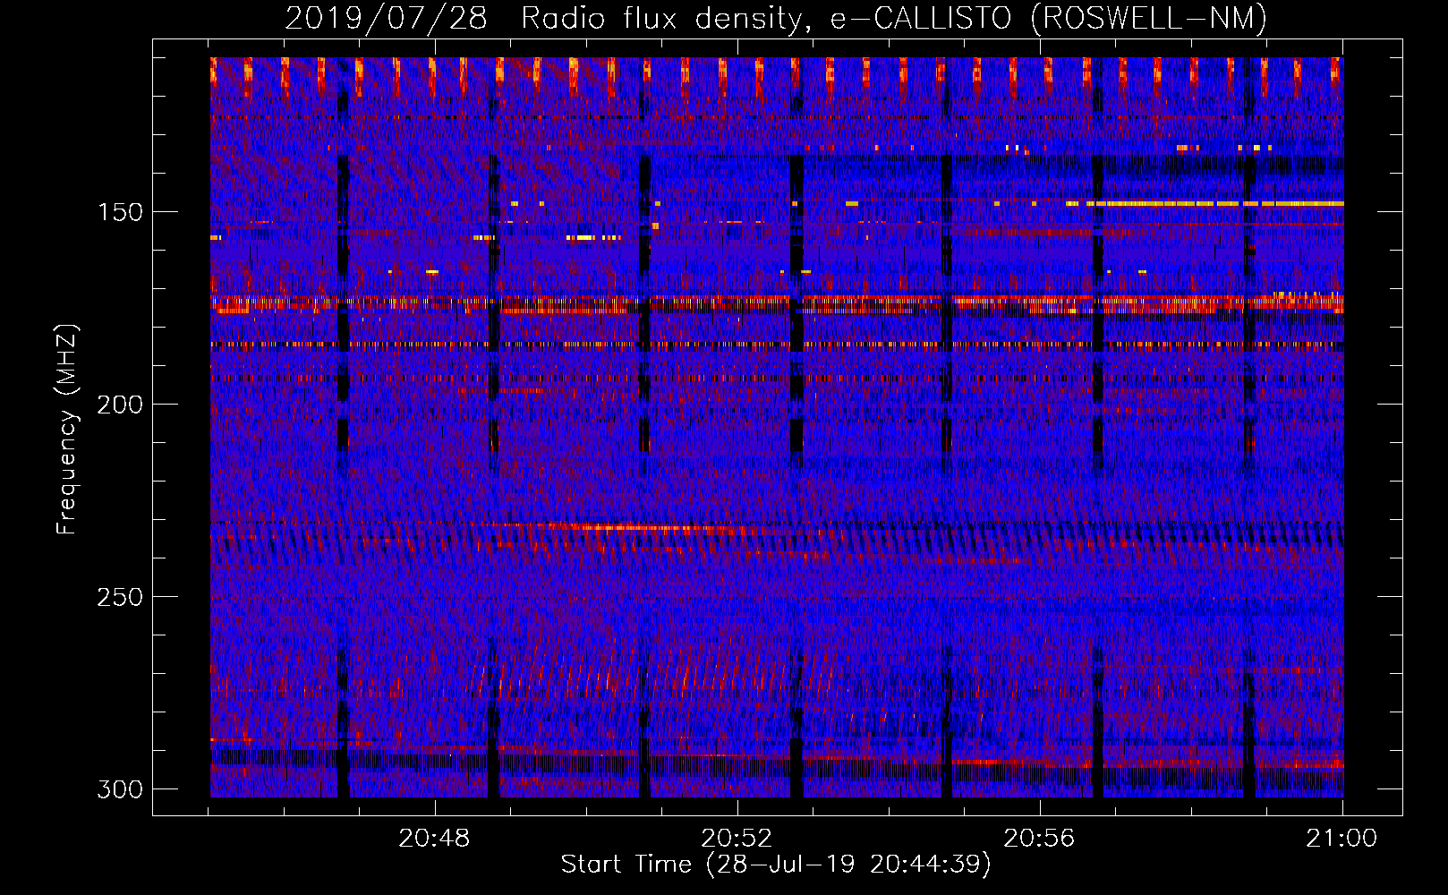The width and height of the screenshot is (1448, 895).
Task: Click the 20:52 time tick label
Action: click(737, 839)
